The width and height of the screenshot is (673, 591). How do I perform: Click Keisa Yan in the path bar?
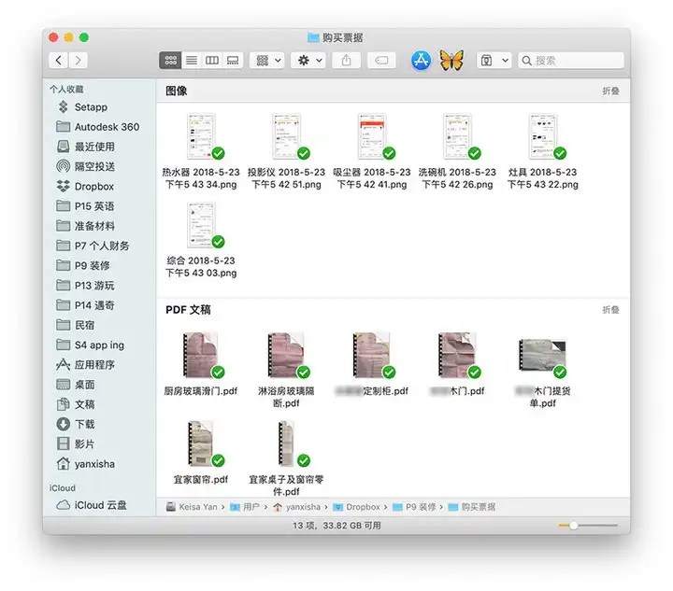(192, 507)
